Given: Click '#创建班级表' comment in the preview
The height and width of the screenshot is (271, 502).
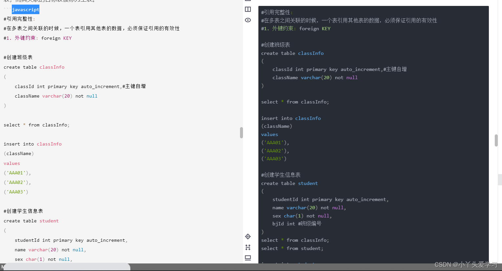Looking at the screenshot, I should tap(275, 45).
